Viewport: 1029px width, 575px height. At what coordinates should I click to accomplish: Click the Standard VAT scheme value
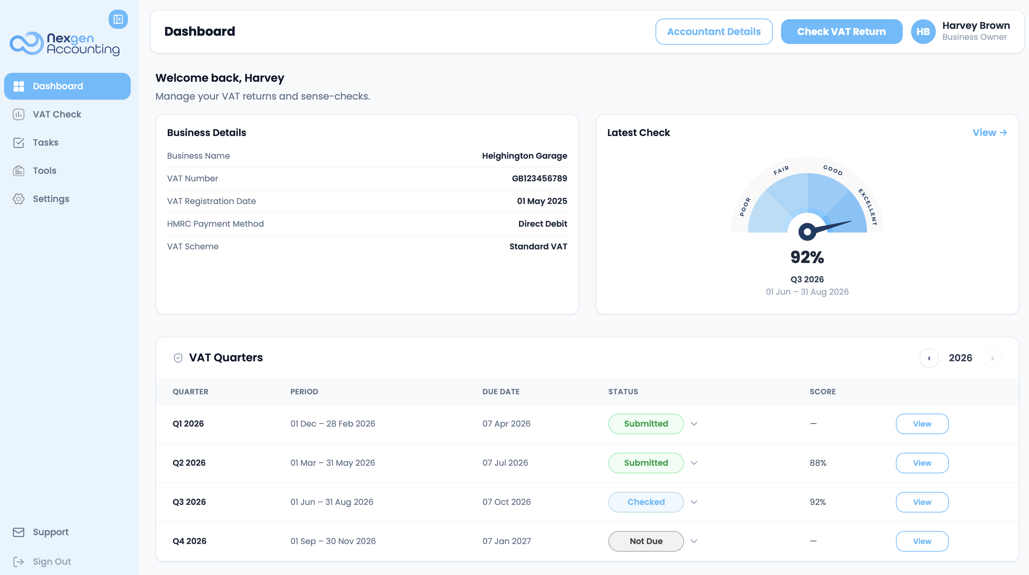click(x=538, y=247)
